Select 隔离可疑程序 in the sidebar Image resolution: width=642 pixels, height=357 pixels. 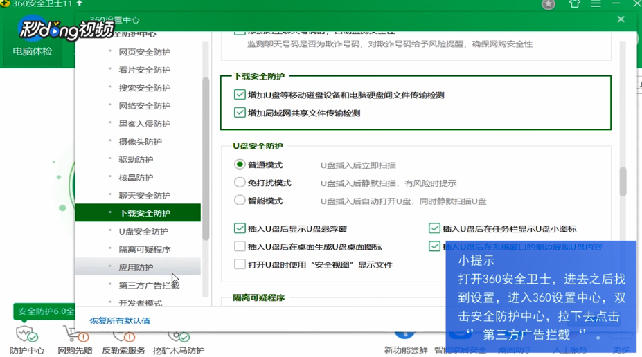click(144, 250)
